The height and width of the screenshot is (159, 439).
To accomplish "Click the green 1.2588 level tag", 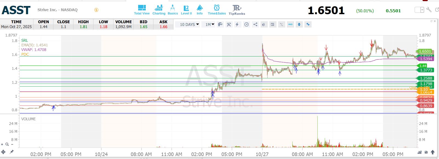I will (x=426, y=78).
